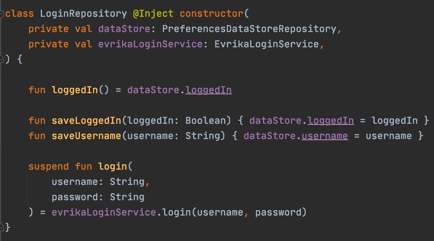Viewport: 434px width, 241px height.
Task: Click the evrikaLoginService constructor parameter
Action: pyautogui.click(x=150, y=44)
